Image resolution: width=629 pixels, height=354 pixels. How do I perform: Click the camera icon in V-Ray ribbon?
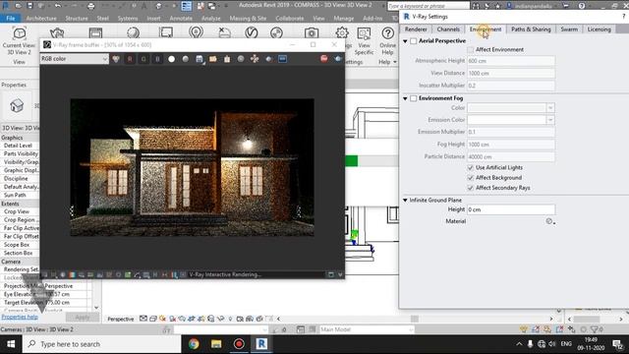tap(312, 32)
